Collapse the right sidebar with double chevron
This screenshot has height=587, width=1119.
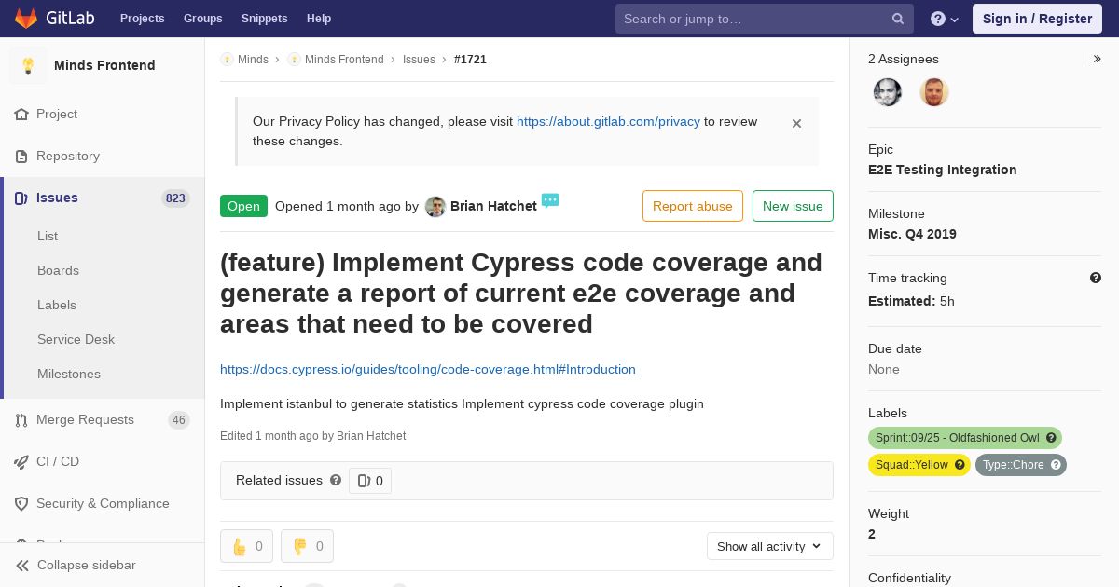(x=1097, y=59)
